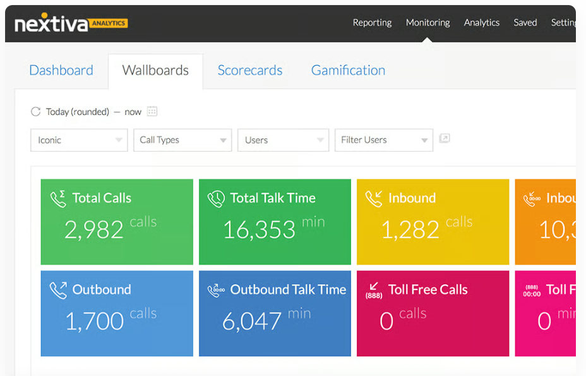
Task: Open the Users dropdown
Action: (283, 140)
